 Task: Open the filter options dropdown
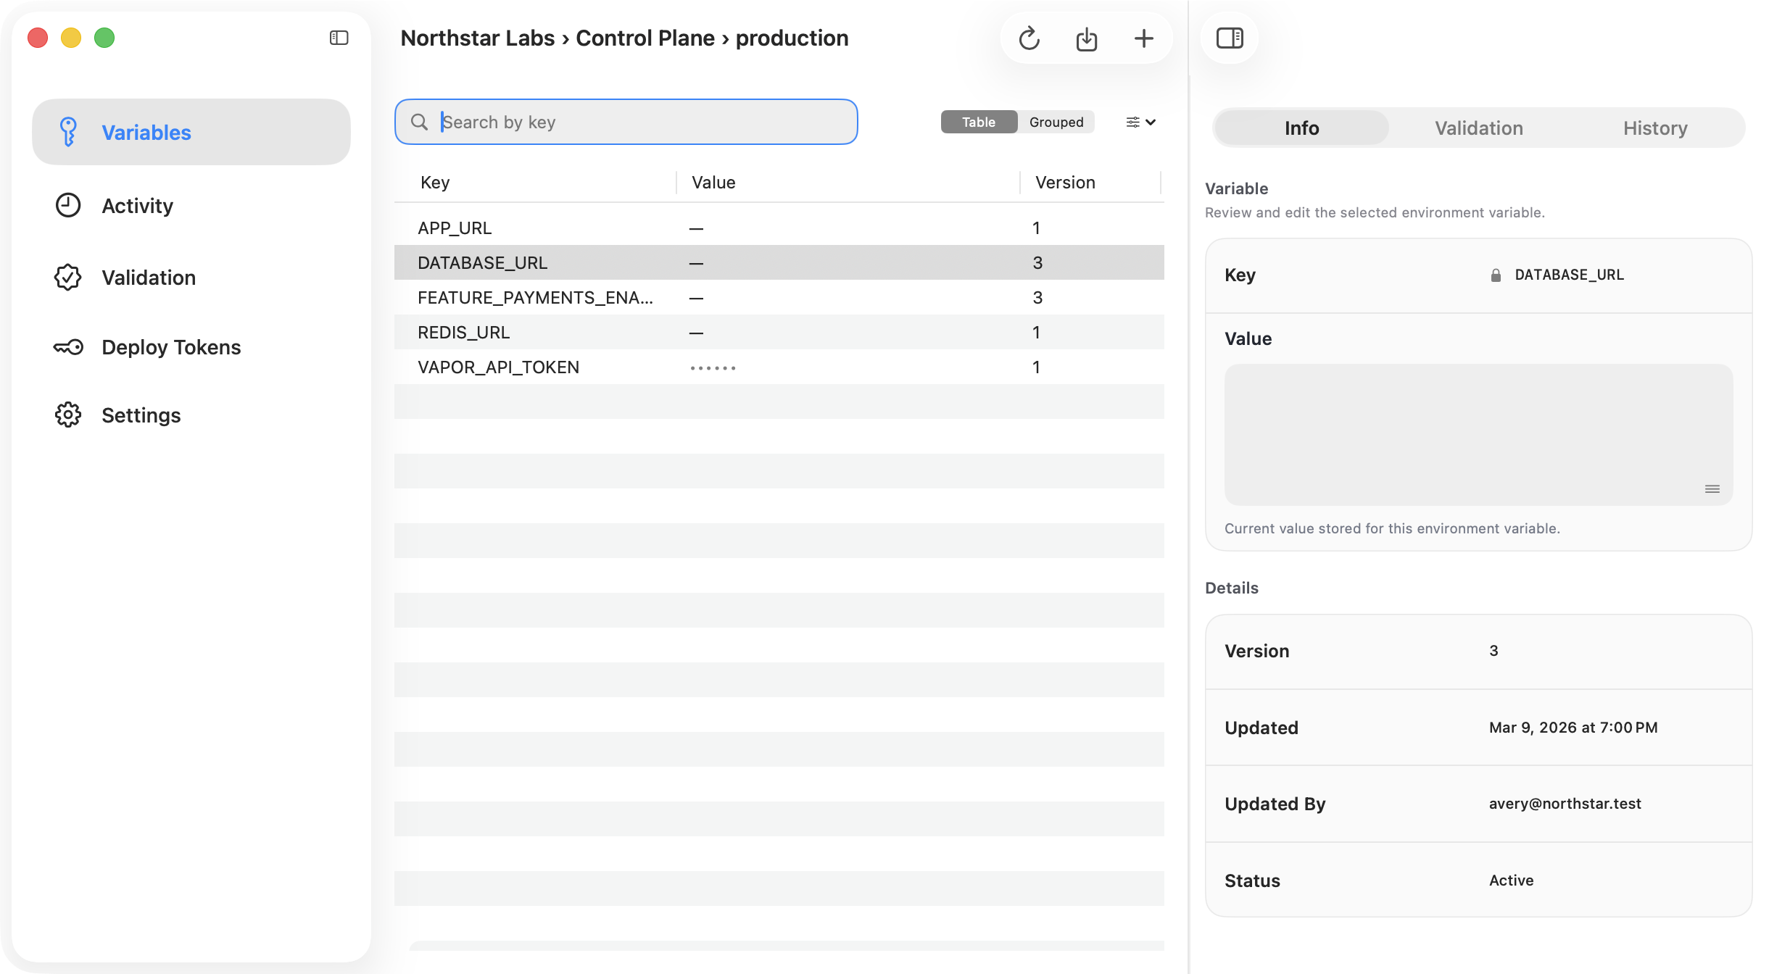[x=1140, y=122]
